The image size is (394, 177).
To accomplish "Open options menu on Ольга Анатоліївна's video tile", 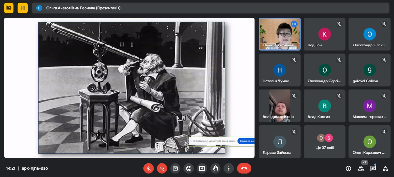I will point(294,24).
